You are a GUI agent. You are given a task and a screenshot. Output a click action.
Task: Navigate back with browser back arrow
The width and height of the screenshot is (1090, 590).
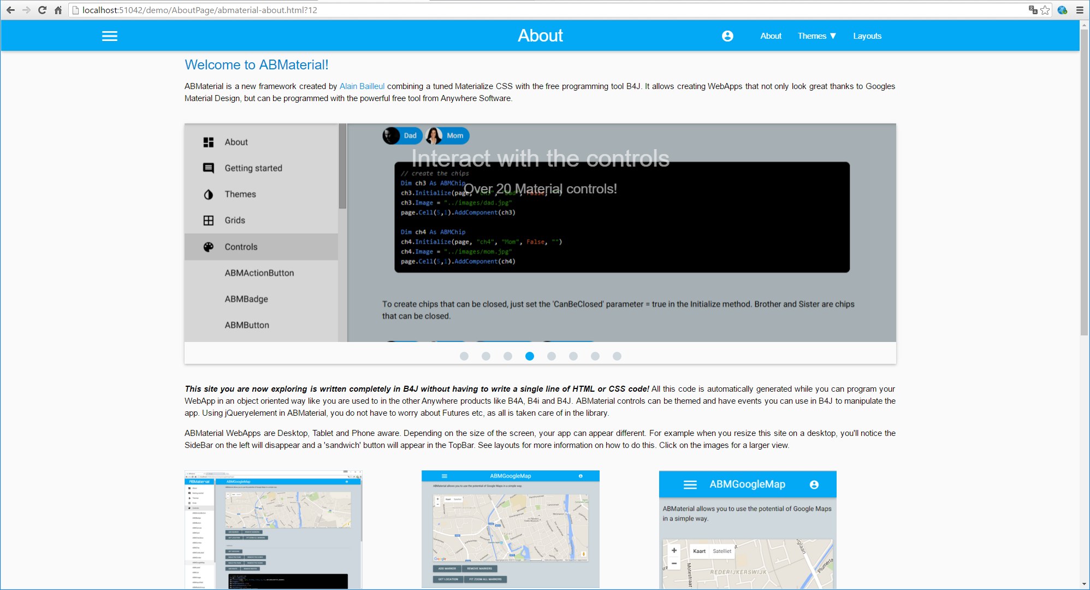pyautogui.click(x=10, y=10)
